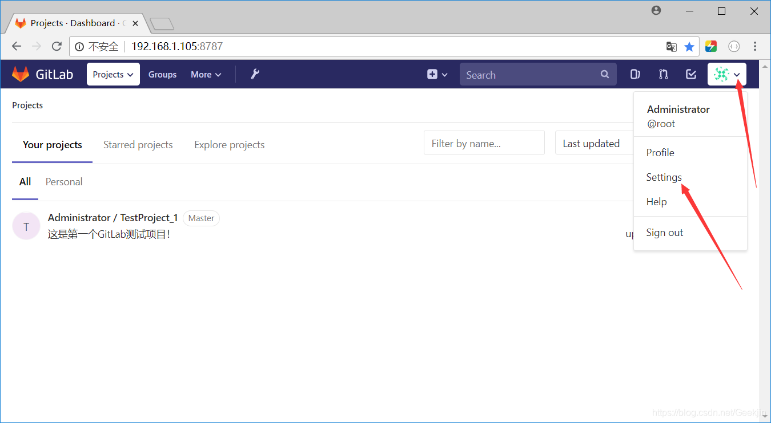Click the Projects breadcrumb text
771x423 pixels.
click(x=27, y=105)
